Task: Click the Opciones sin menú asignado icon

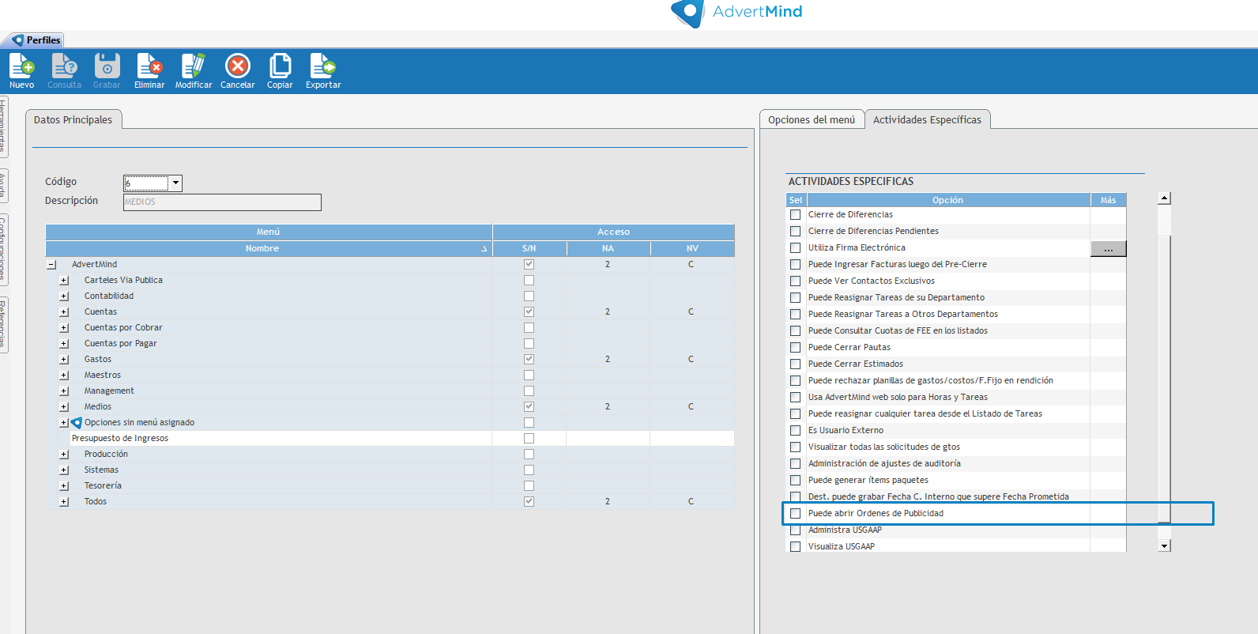Action: (x=77, y=423)
